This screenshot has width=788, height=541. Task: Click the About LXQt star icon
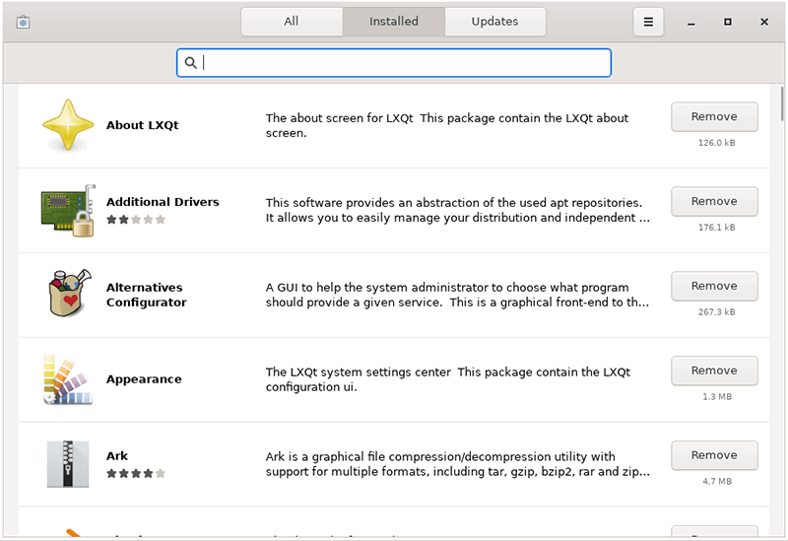click(68, 125)
